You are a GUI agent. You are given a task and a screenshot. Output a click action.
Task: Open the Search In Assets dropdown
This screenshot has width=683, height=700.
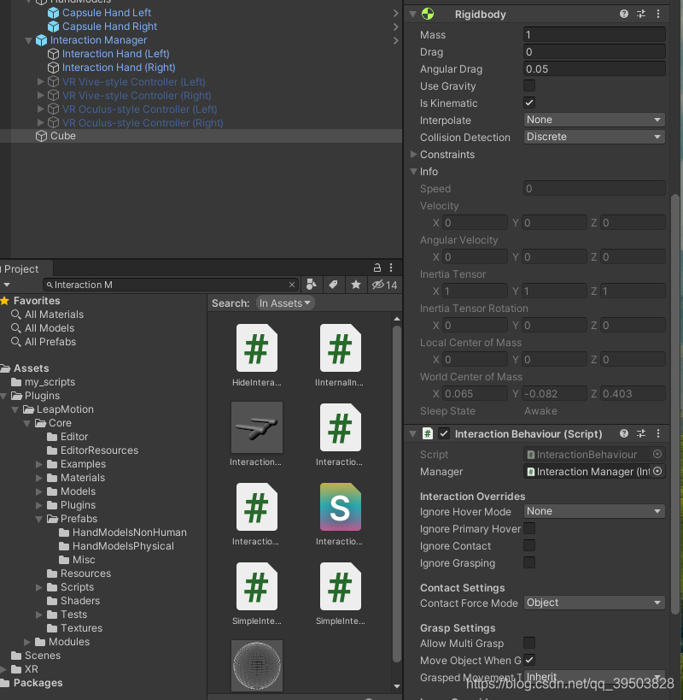coord(285,303)
